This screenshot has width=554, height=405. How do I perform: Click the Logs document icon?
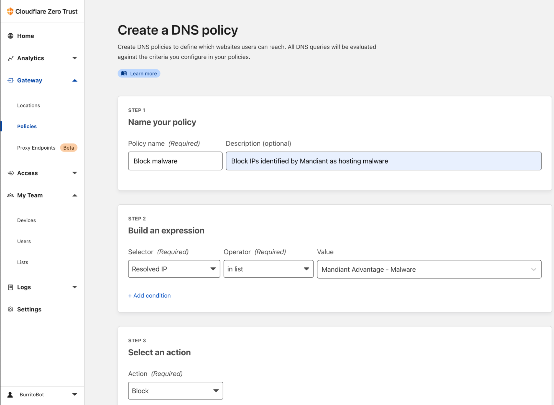pos(11,287)
